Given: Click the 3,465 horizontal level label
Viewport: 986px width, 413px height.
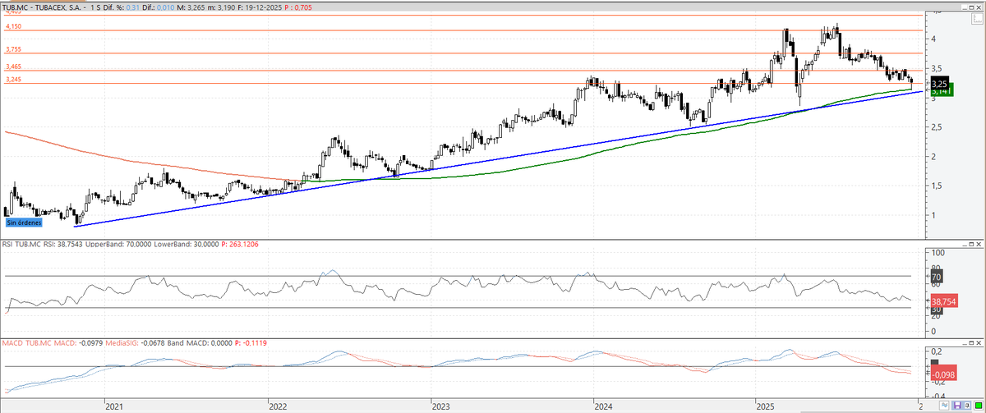Looking at the screenshot, I should tap(13, 67).
